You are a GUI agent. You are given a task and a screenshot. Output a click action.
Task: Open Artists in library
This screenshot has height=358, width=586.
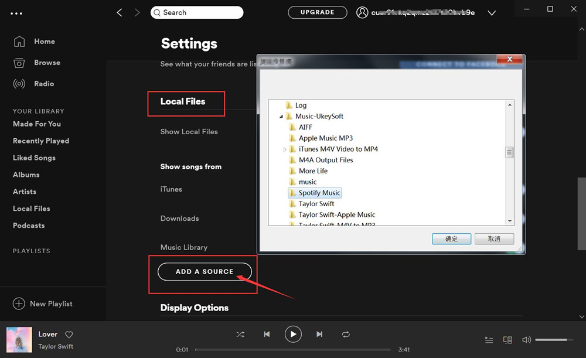[x=25, y=192]
